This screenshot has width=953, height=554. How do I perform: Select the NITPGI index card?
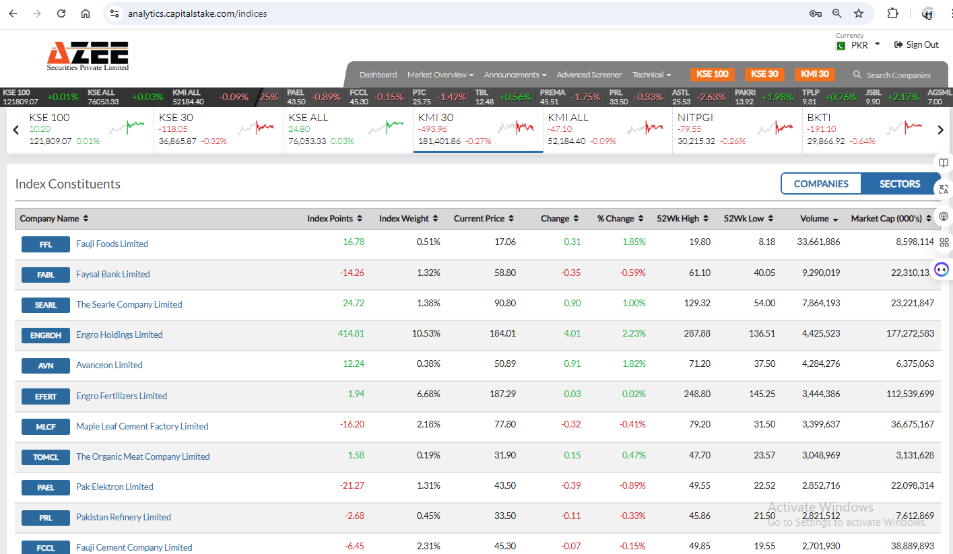point(737,129)
